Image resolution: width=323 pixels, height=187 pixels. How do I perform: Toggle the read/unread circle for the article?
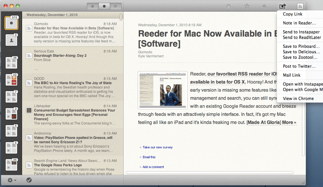(229, 6)
